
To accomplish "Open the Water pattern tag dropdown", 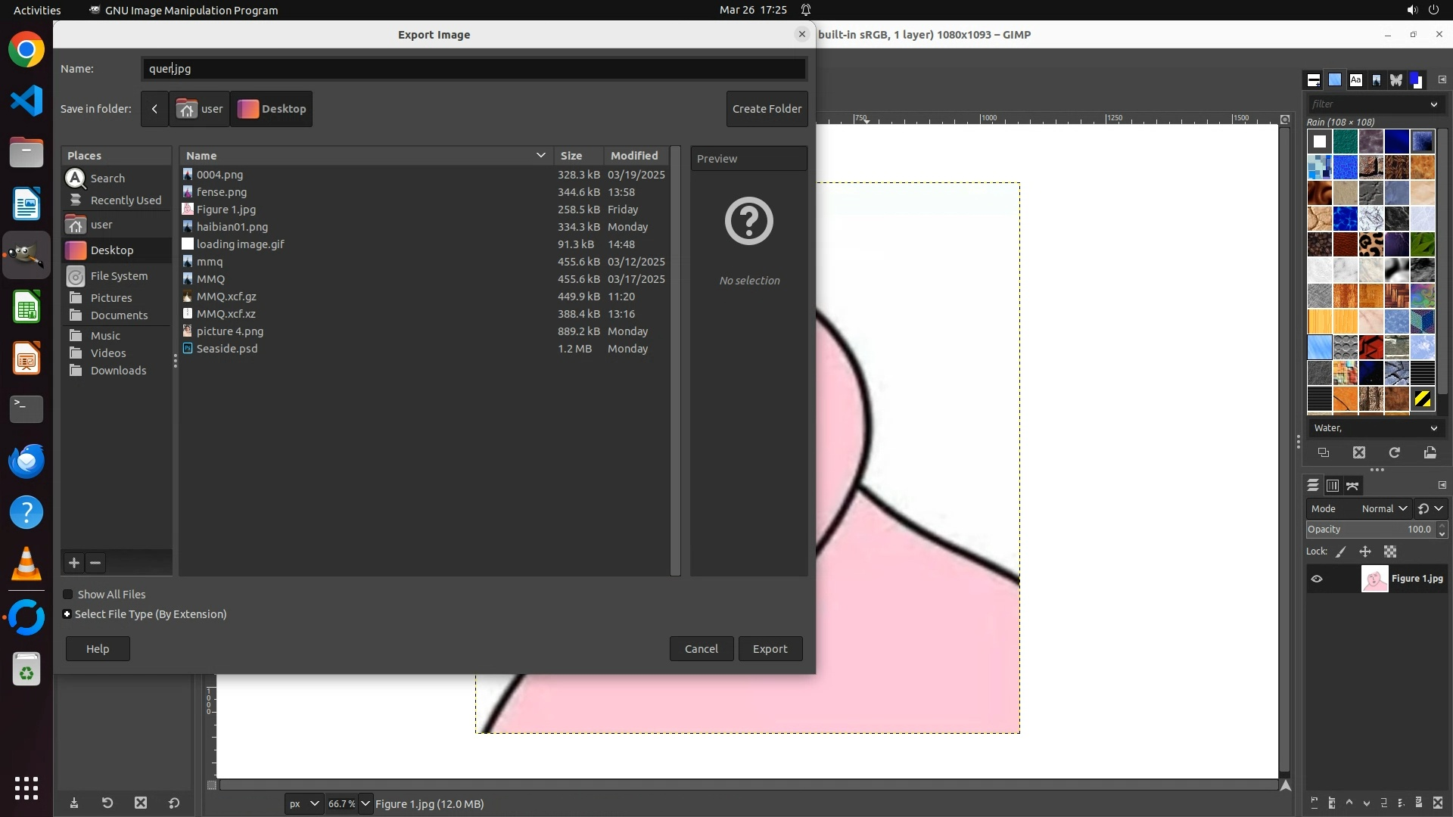I will coord(1433,428).
